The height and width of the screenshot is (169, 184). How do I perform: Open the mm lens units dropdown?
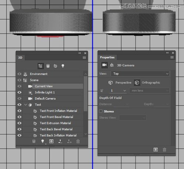(x=149, y=90)
